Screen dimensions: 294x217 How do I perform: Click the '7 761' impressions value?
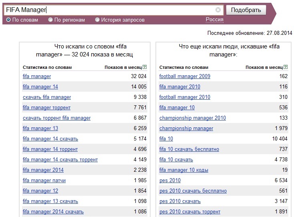(140, 108)
